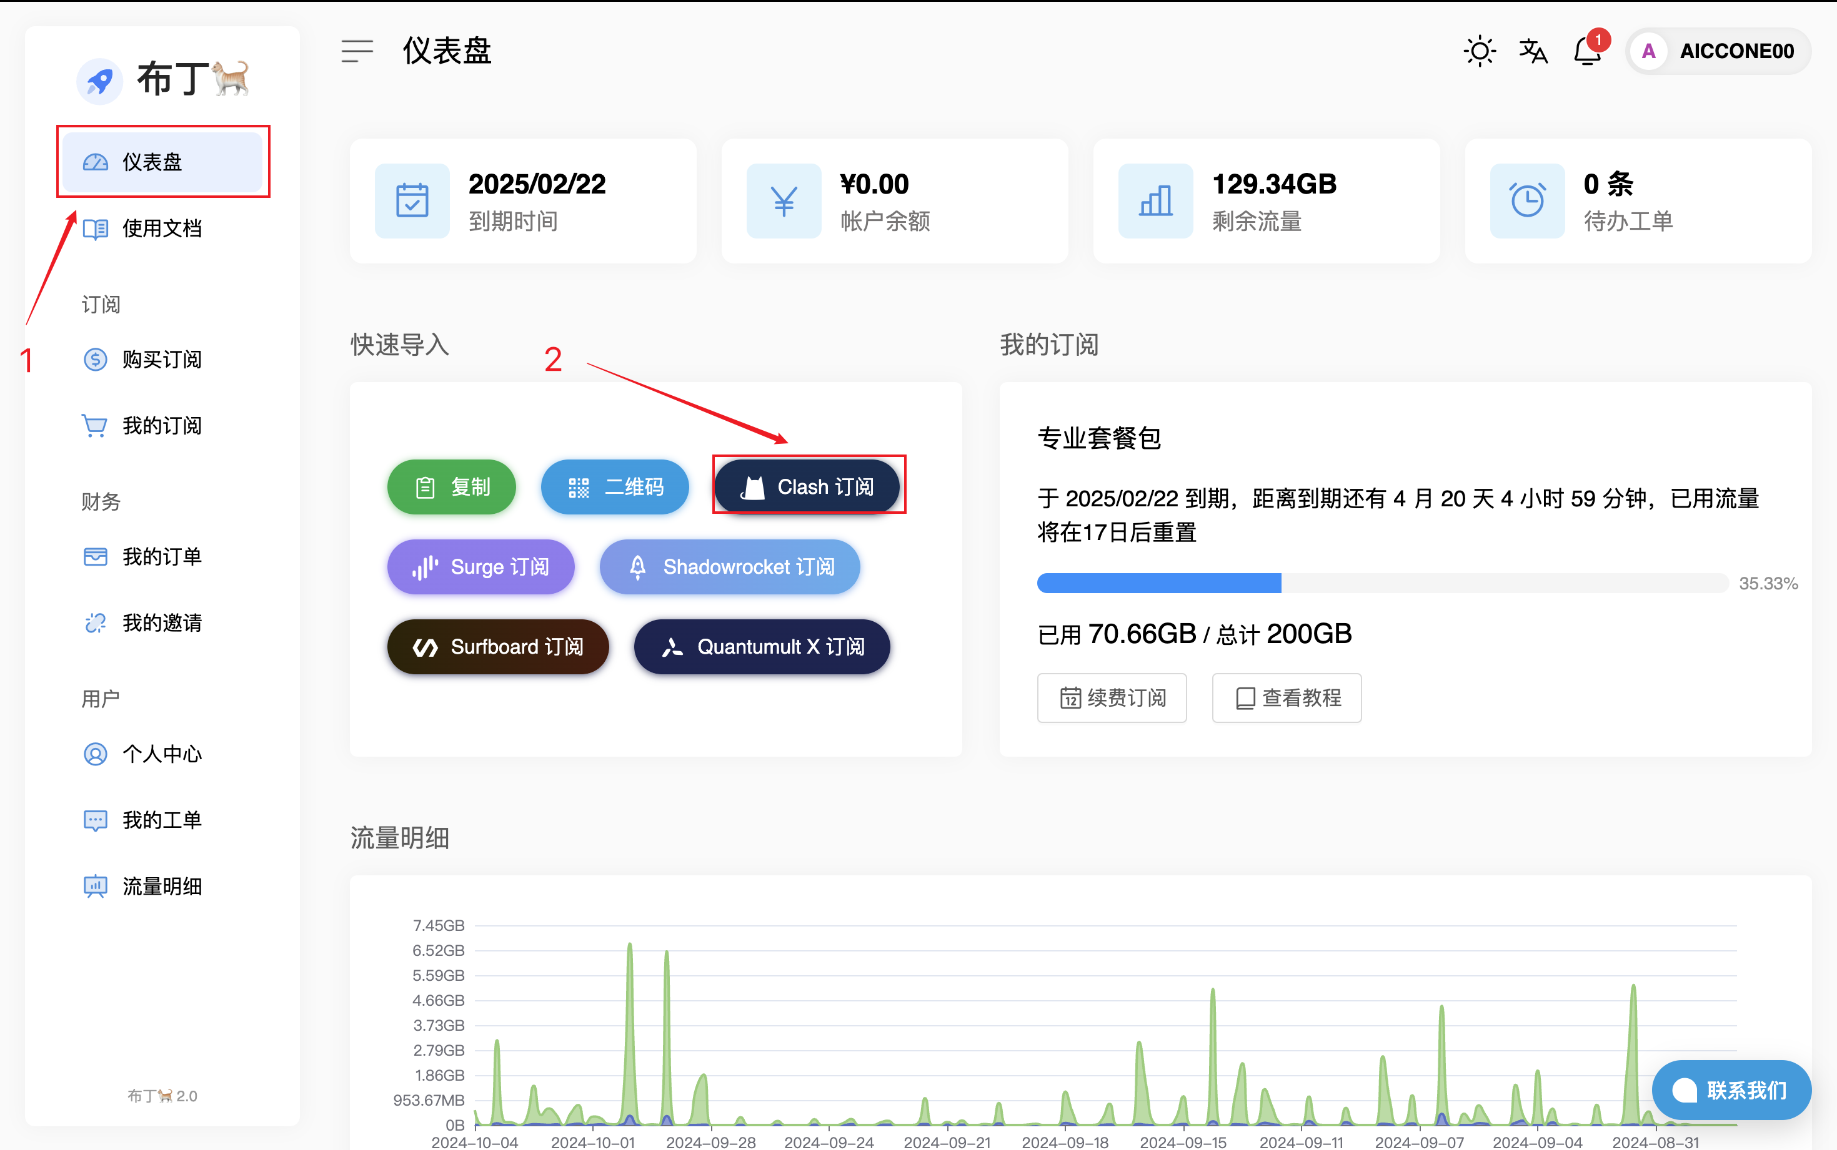Toggle the light/dark theme sun icon
Image resolution: width=1837 pixels, height=1150 pixels.
(1480, 51)
